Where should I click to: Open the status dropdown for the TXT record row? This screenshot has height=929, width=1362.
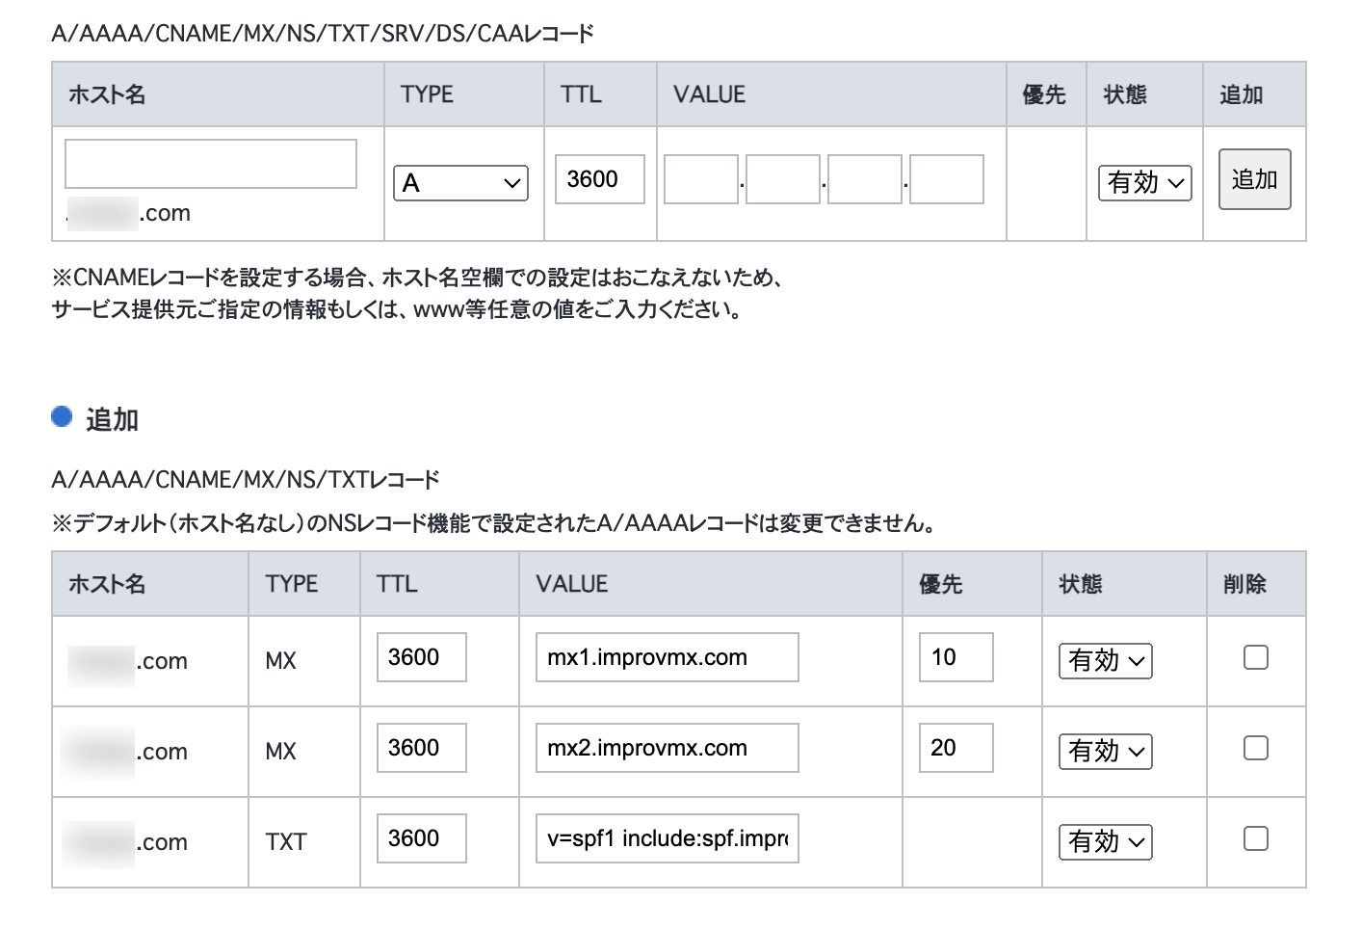point(1105,842)
